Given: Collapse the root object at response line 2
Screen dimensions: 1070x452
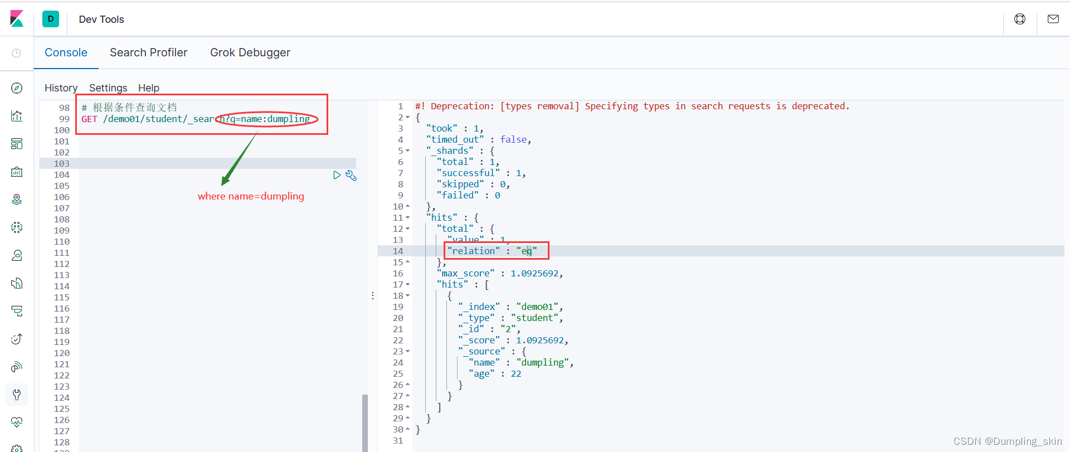Looking at the screenshot, I should 408,118.
